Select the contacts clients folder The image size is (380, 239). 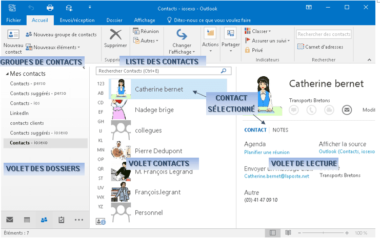(27, 123)
